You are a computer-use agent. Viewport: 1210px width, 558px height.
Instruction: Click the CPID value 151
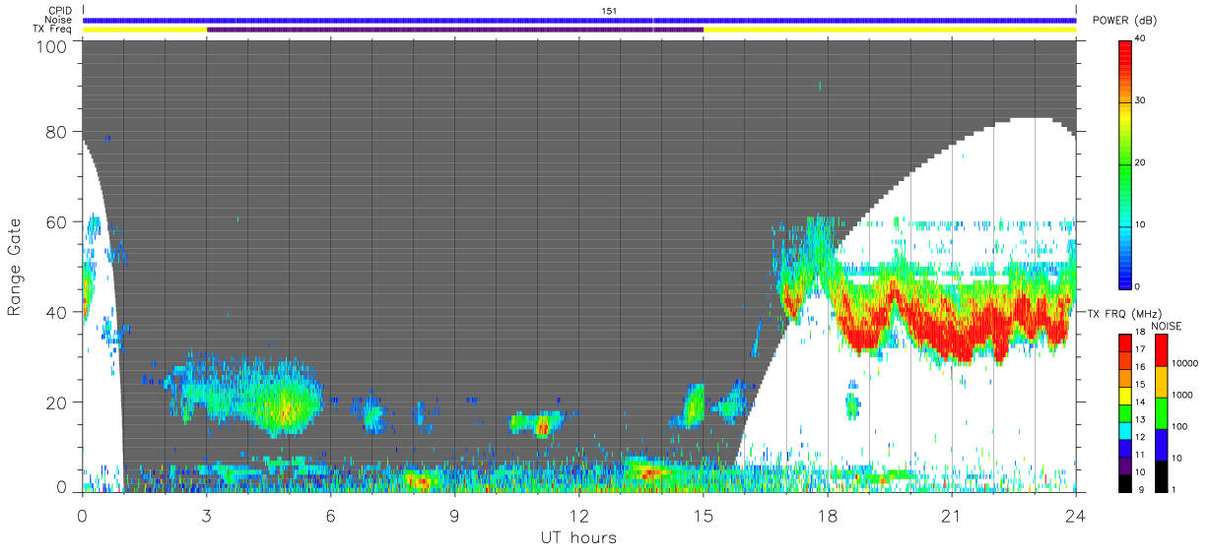click(610, 11)
